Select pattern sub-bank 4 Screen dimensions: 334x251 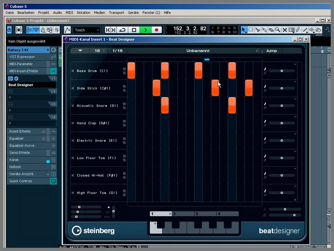point(228,214)
